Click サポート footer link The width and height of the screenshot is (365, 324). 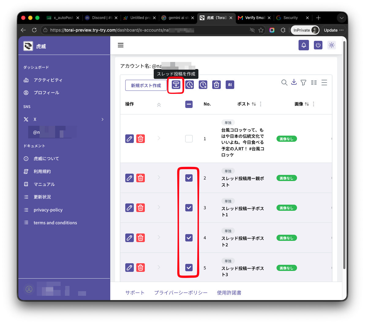(135, 293)
